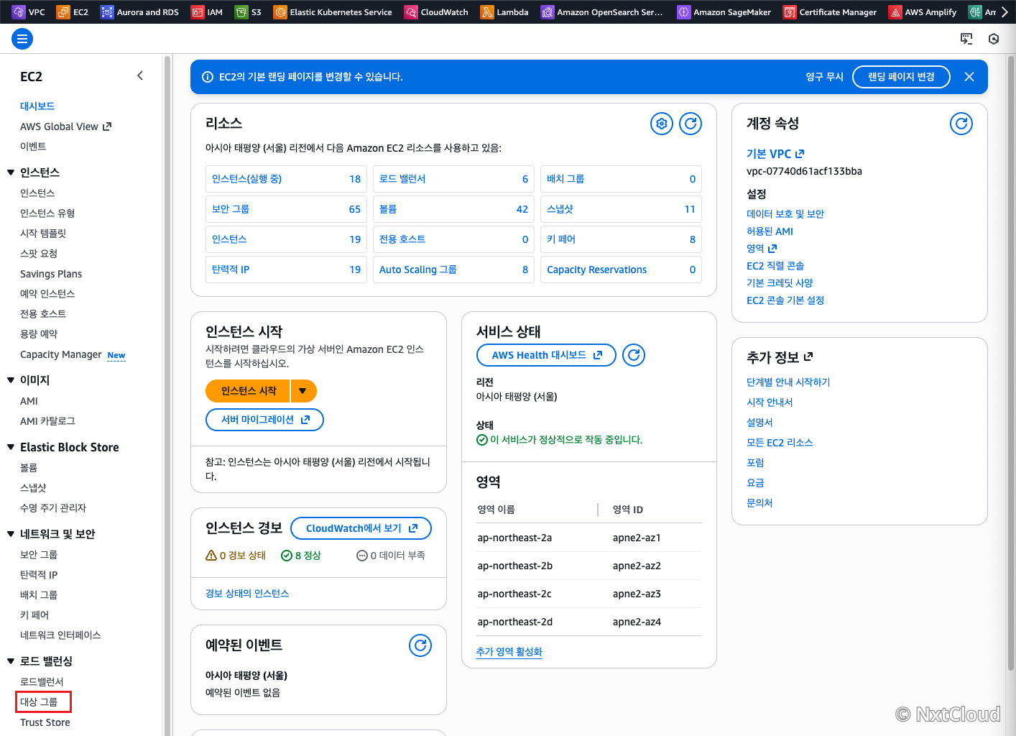This screenshot has width=1016, height=736.
Task: Select 인스턴스 유형 in sidebar
Action: 47,213
